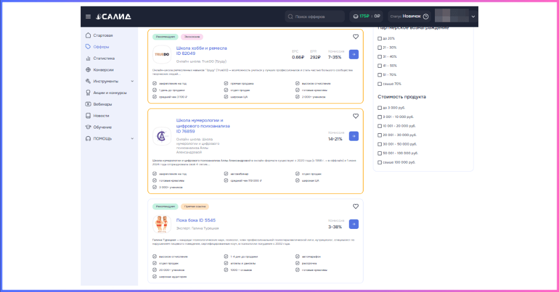559x292 pixels.
Task: Open the Новости section
Action: click(x=101, y=116)
